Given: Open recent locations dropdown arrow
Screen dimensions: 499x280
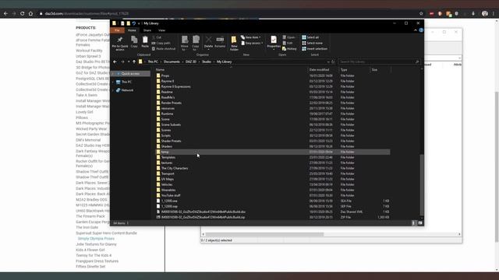Looking at the screenshot, I should [129, 62].
